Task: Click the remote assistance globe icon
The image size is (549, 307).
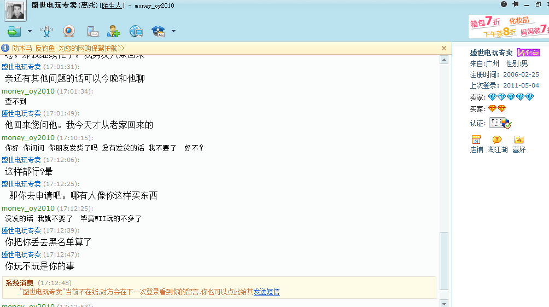Action: click(x=136, y=31)
